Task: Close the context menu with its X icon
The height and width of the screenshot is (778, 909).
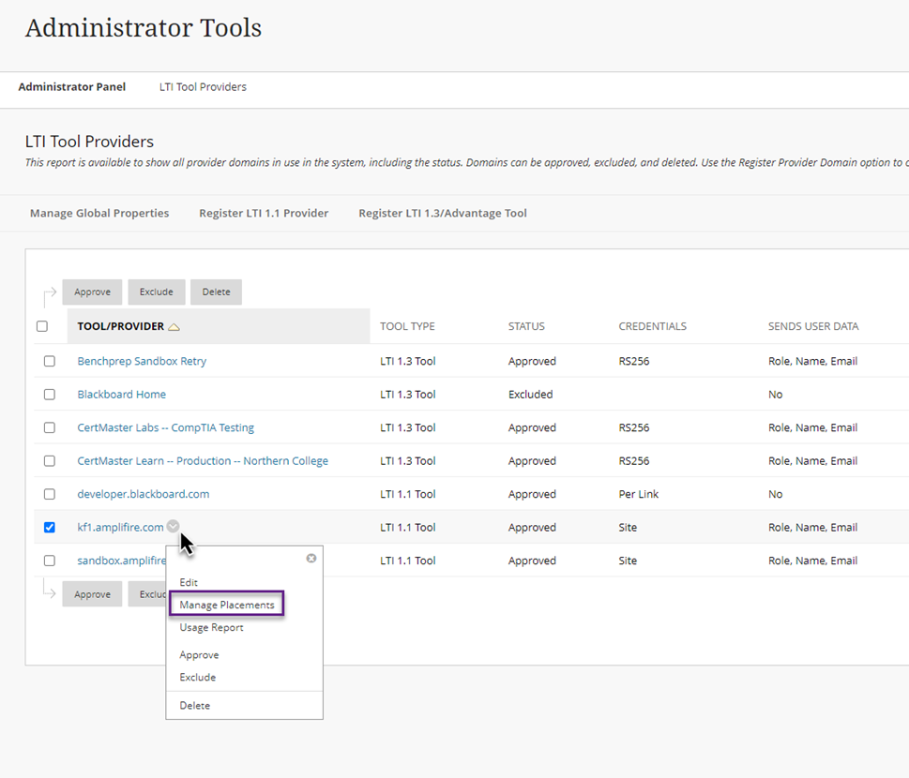Action: click(x=311, y=558)
